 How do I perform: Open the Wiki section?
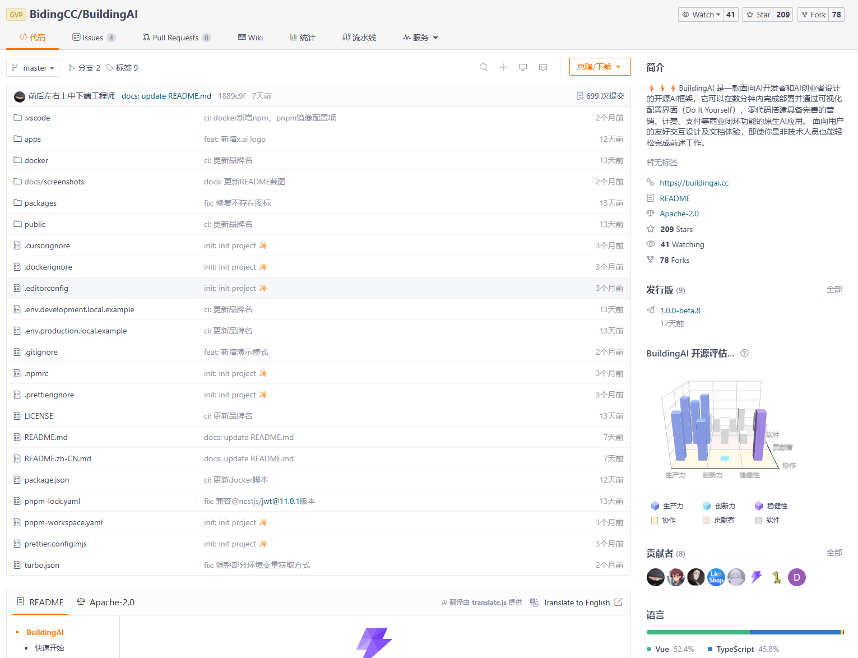point(251,37)
